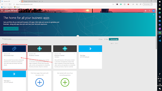Open browser Settings and more menu
The height and width of the screenshot is (91, 162).
[x=155, y=4]
